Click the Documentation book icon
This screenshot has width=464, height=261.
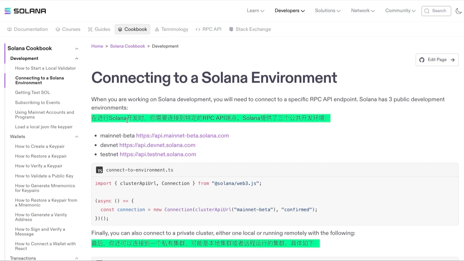tap(9, 29)
